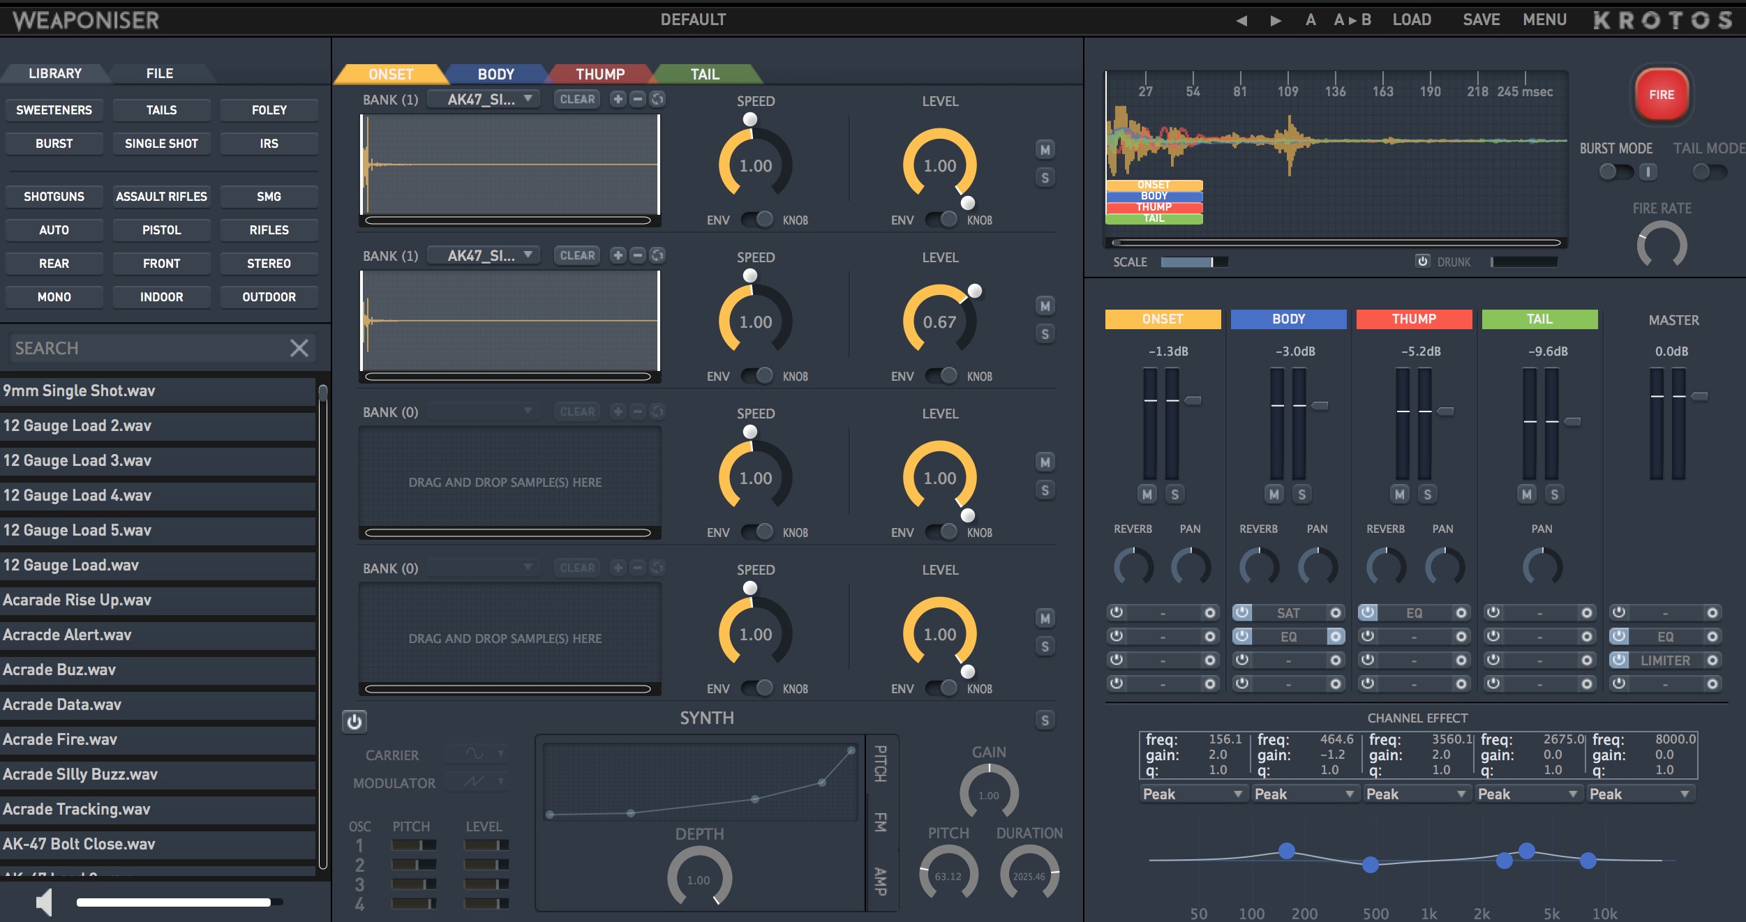Open first Peak filter type dropdown
This screenshot has height=922, width=1746.
click(x=1193, y=794)
